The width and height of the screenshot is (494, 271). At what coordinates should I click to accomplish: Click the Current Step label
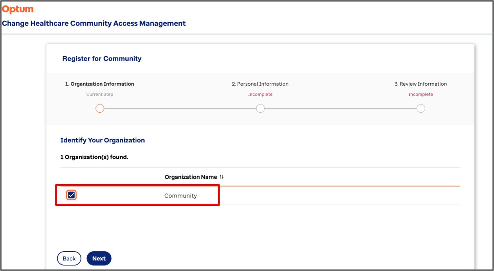click(x=99, y=94)
